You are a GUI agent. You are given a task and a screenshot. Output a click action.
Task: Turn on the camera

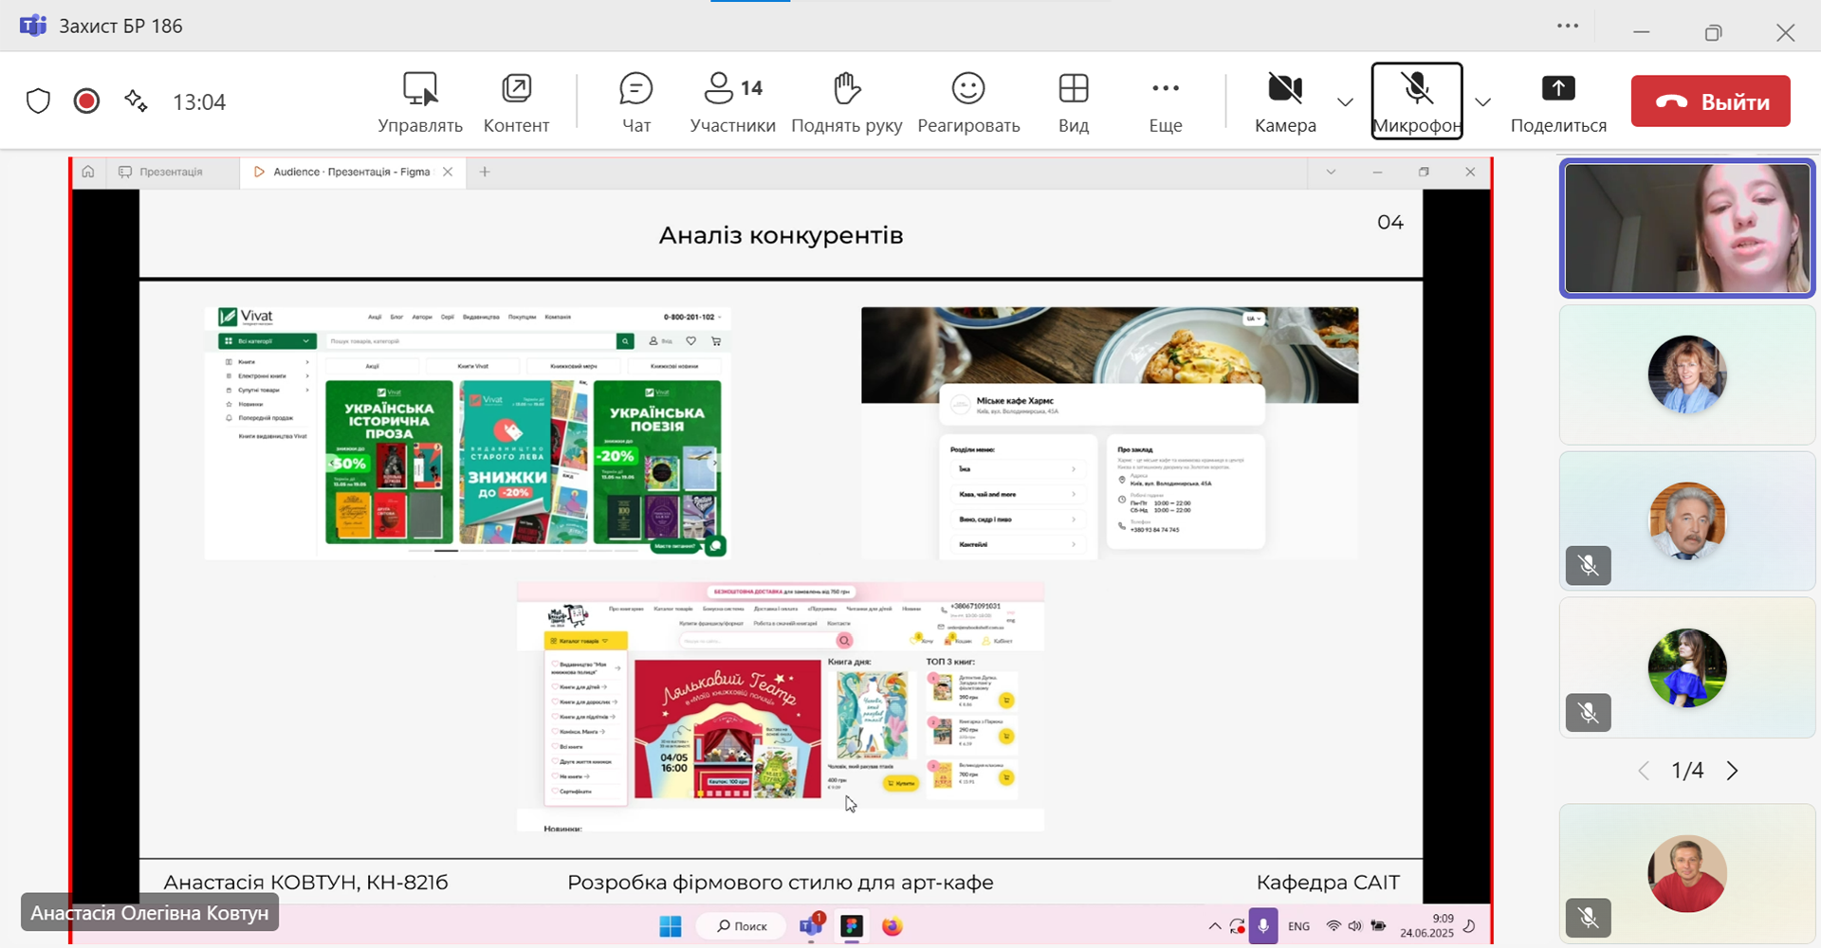coord(1284,101)
